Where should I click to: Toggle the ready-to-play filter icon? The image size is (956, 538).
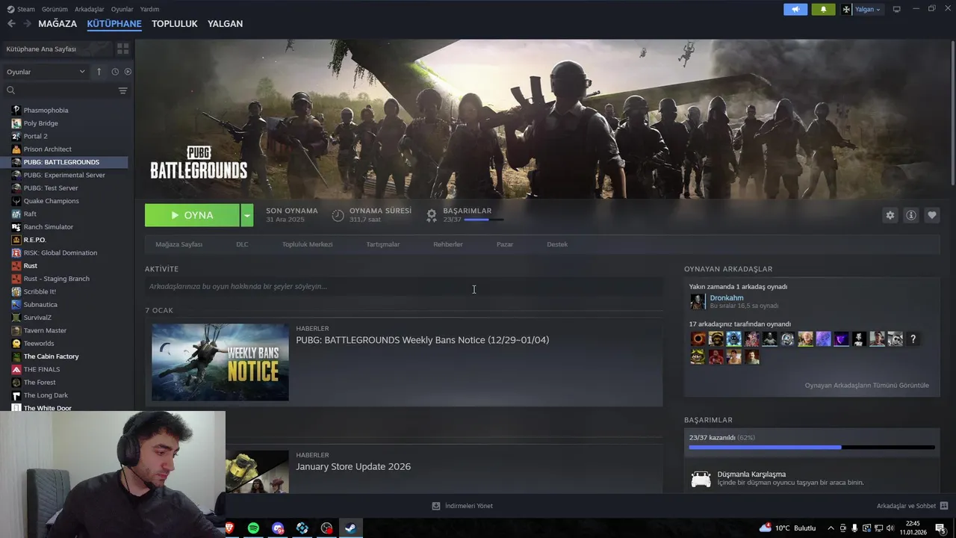[128, 72]
